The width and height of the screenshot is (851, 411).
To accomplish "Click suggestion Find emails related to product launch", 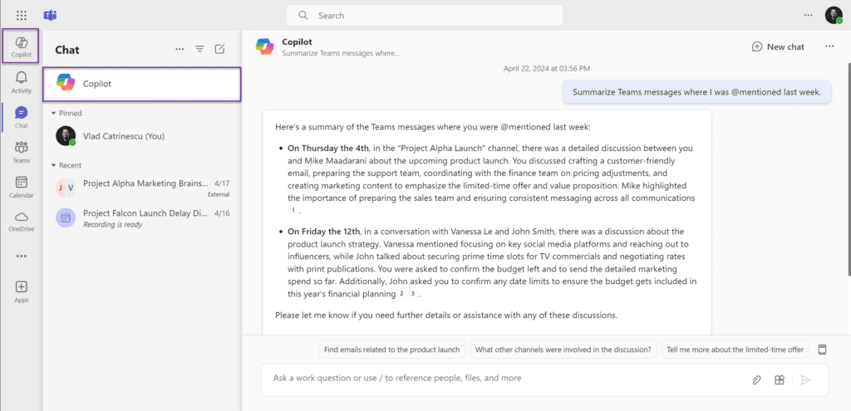I will 392,350.
